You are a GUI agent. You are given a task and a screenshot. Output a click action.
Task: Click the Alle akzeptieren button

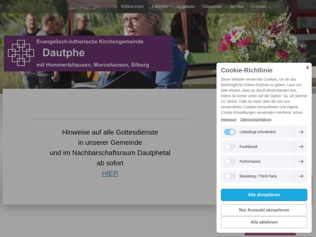264,195
